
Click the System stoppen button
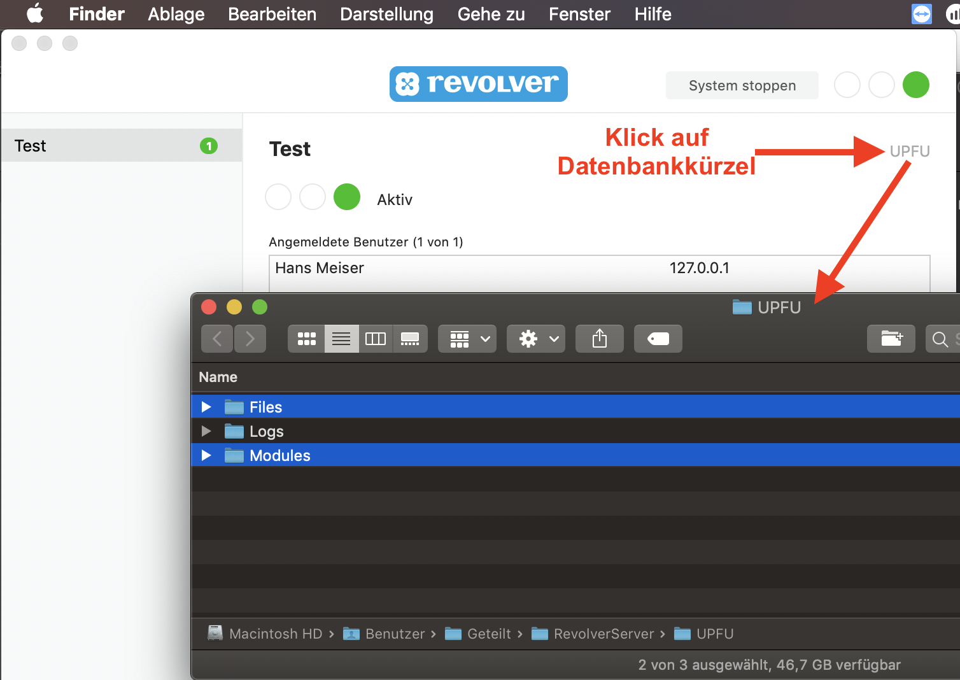(742, 85)
